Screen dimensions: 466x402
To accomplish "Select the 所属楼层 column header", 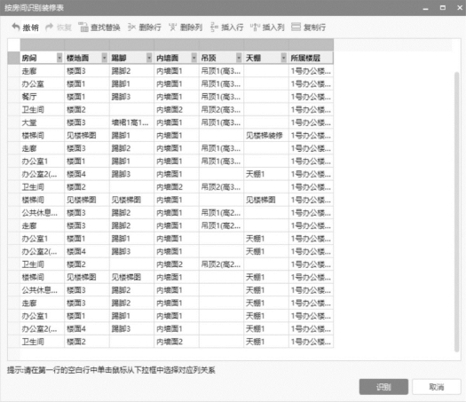I will point(311,58).
